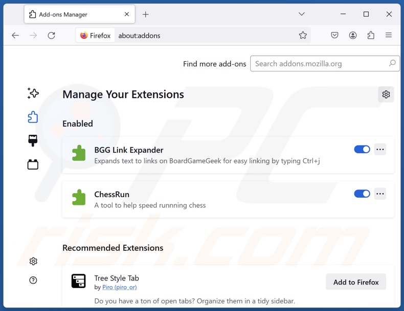
Task: Open Firefox settings from sidebar gear
Action: tap(33, 261)
